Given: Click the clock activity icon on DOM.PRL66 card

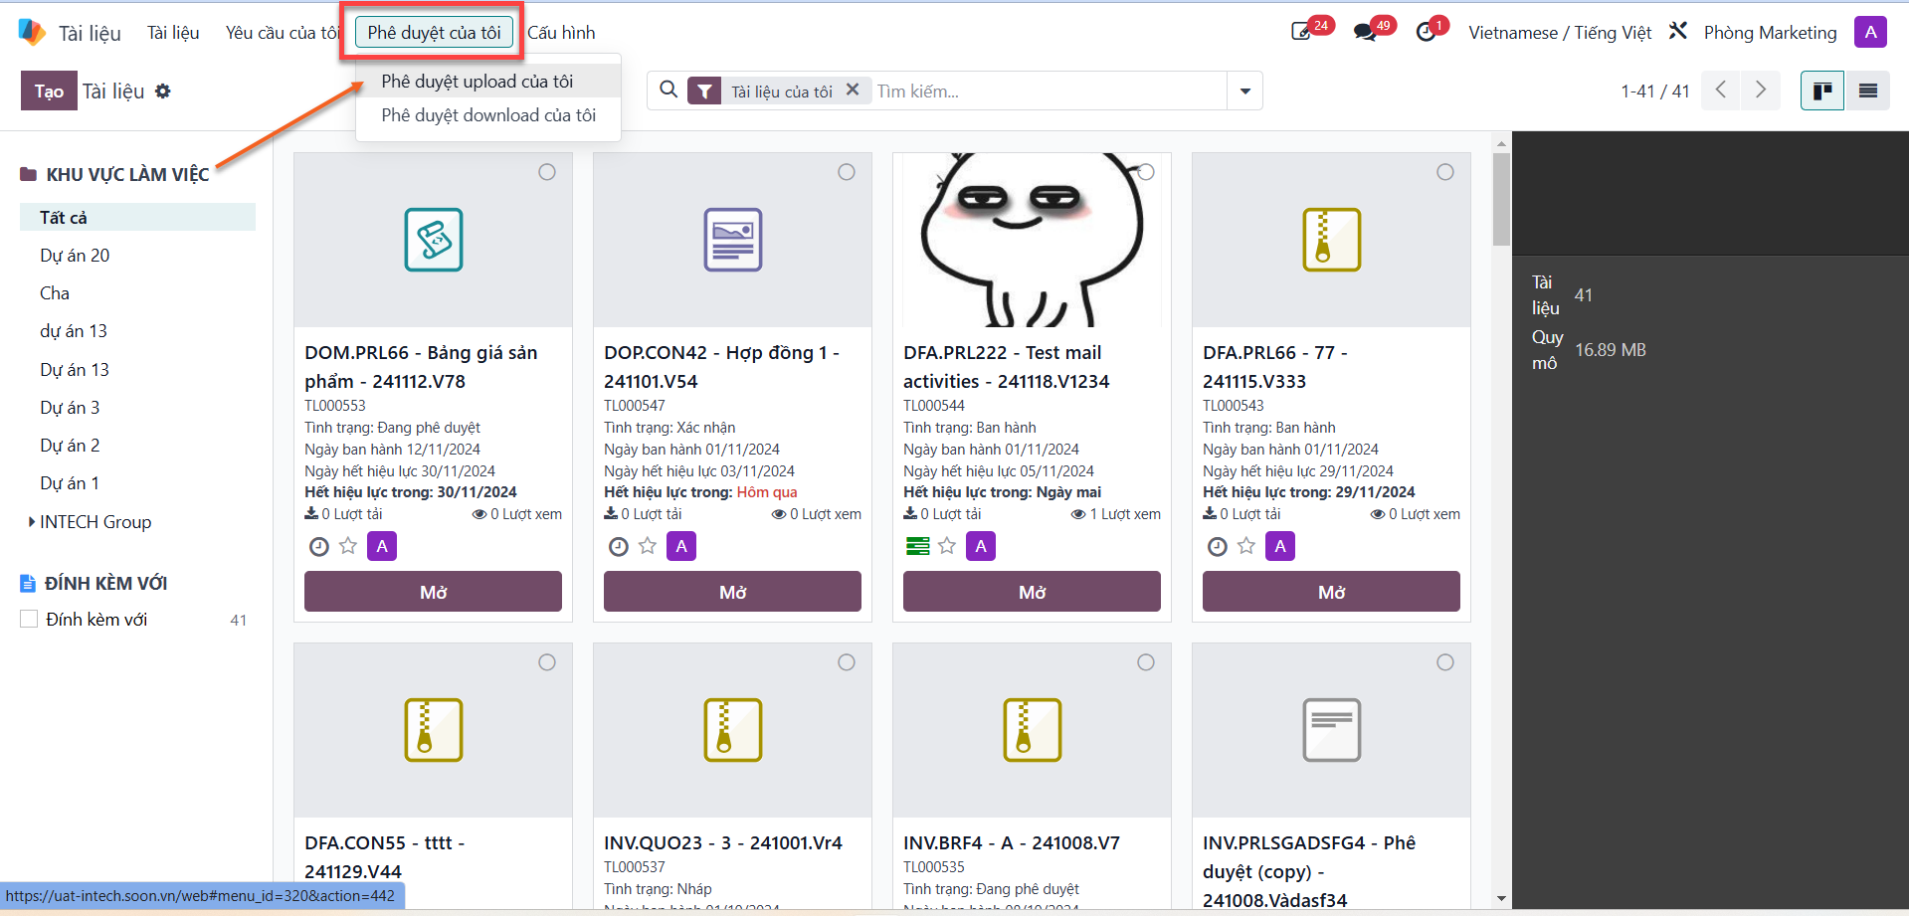Looking at the screenshot, I should pos(319,546).
